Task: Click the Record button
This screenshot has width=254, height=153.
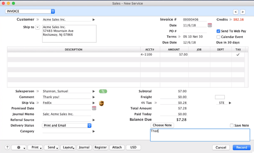Action: [241, 147]
